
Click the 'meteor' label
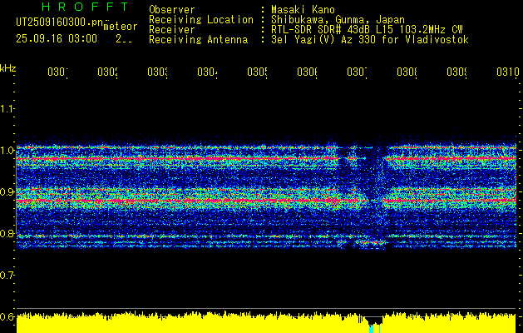[121, 27]
